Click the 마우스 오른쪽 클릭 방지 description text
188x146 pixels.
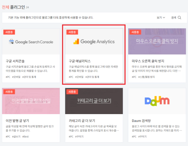click(157, 69)
